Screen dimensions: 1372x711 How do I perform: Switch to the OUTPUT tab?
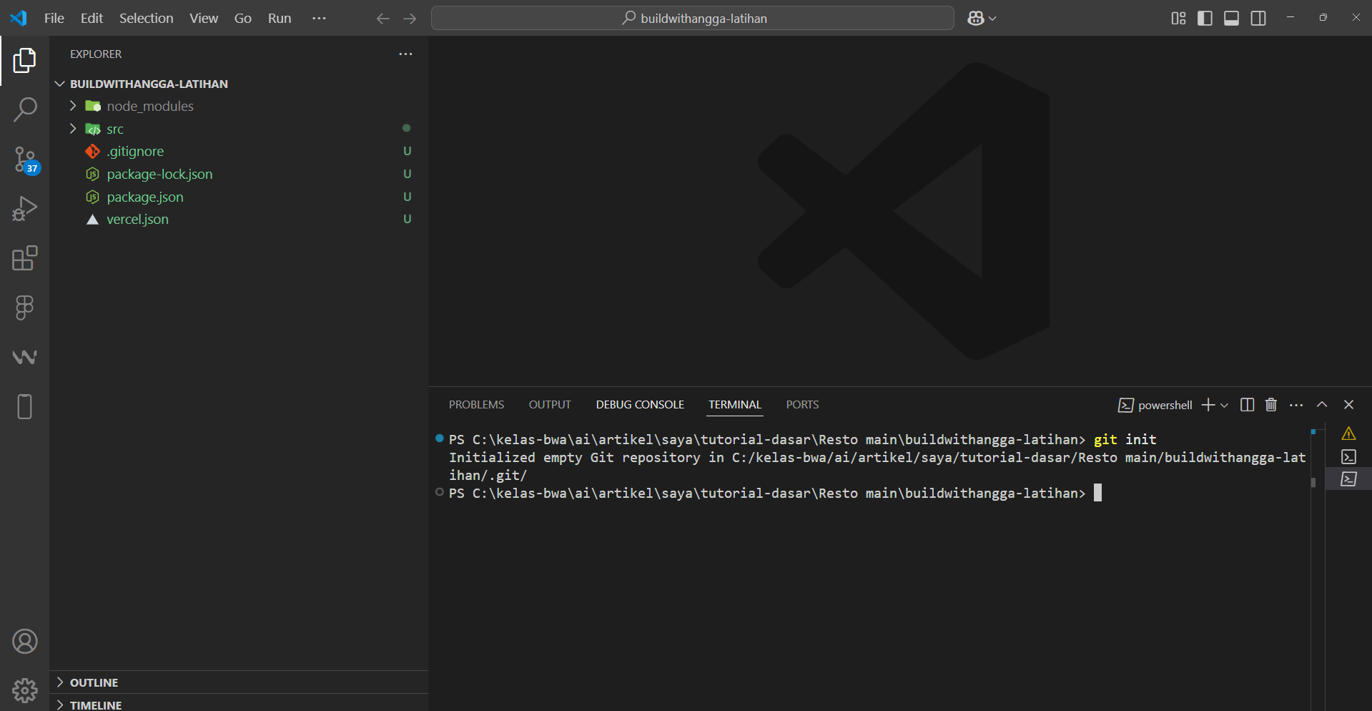coord(550,405)
